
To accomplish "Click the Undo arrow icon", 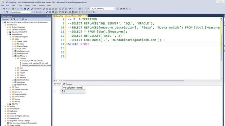I will (70, 9).
